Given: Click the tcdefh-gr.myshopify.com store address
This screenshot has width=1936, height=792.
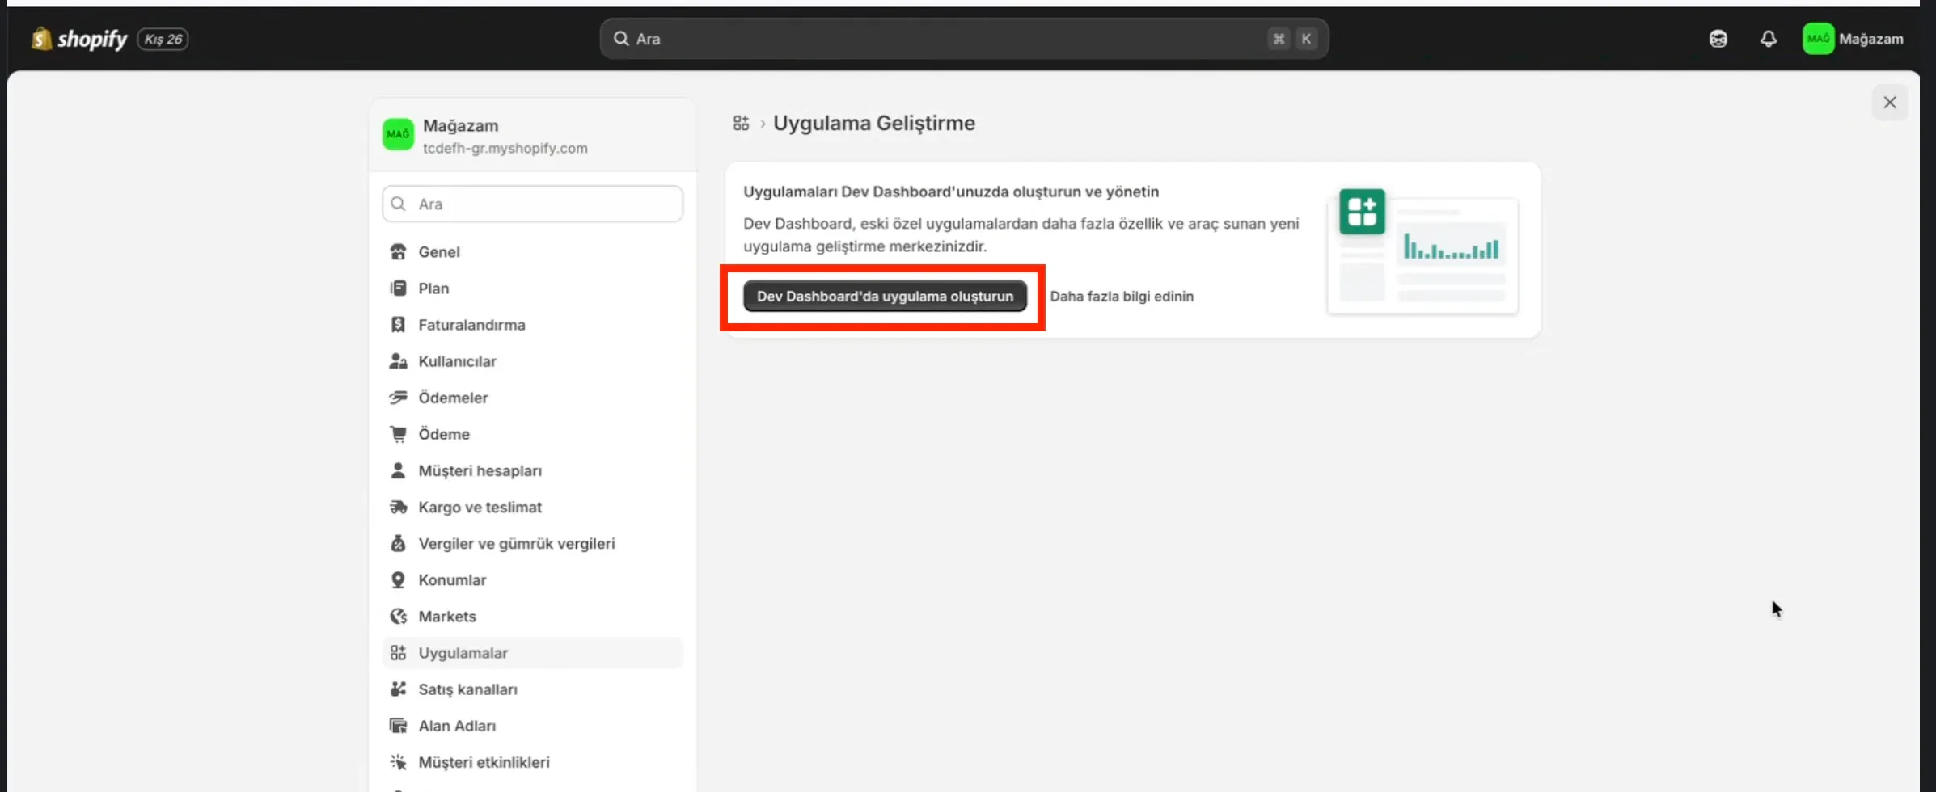Looking at the screenshot, I should (505, 149).
